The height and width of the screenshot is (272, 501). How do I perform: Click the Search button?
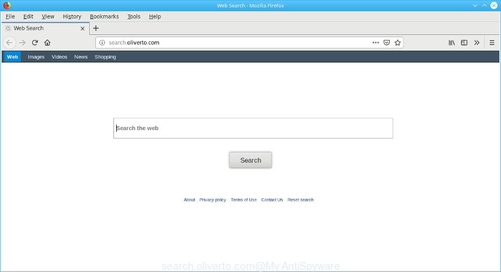[250, 160]
